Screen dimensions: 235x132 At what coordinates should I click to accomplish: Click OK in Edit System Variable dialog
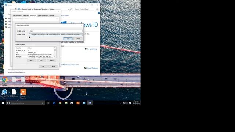click(68, 38)
